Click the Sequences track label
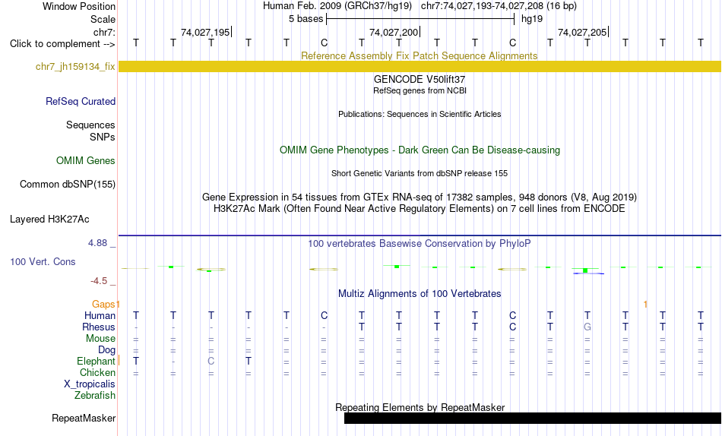Viewport: 722px width, 436px height. tap(90, 125)
